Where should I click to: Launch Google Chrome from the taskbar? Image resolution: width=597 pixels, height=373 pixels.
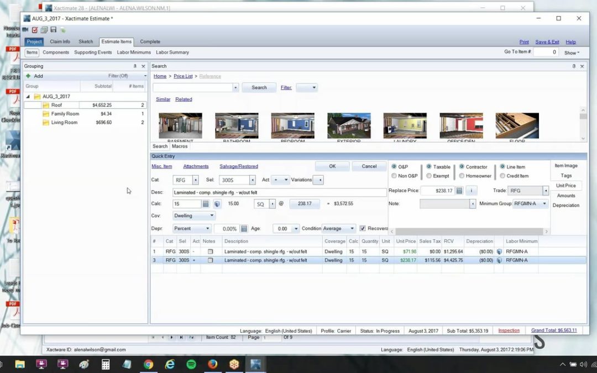coord(149,364)
